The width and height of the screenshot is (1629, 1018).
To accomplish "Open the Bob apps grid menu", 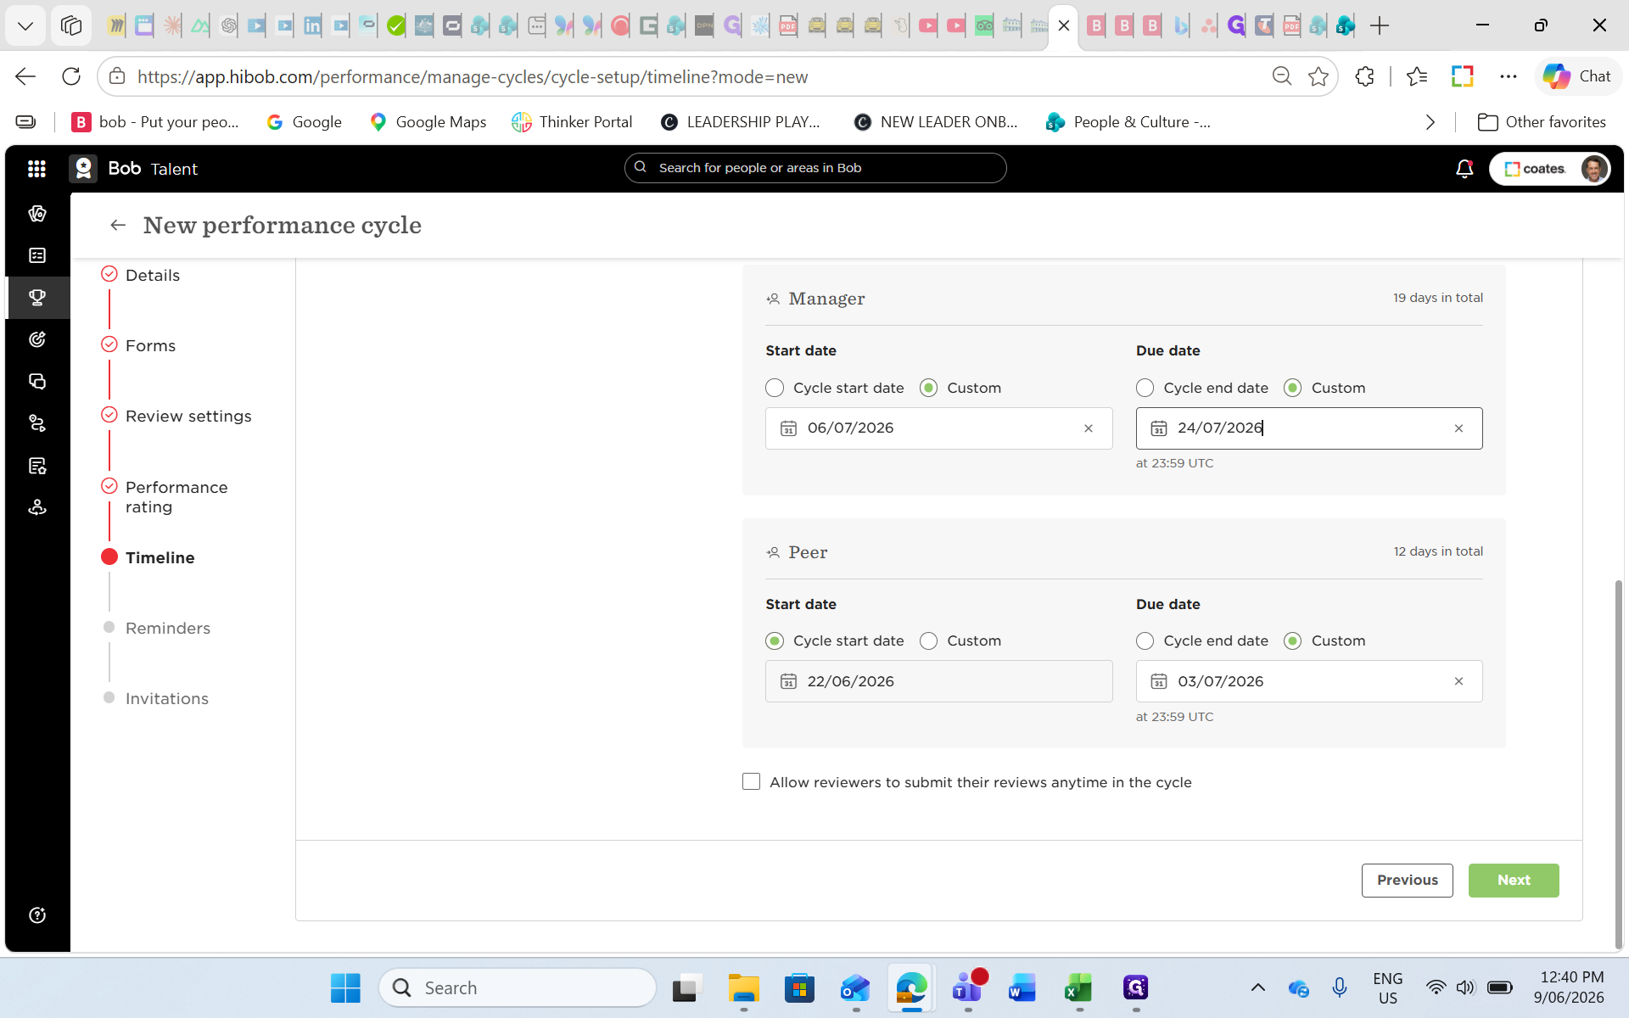I will click(36, 169).
